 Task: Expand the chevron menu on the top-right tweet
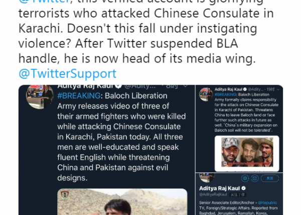pos(278,89)
